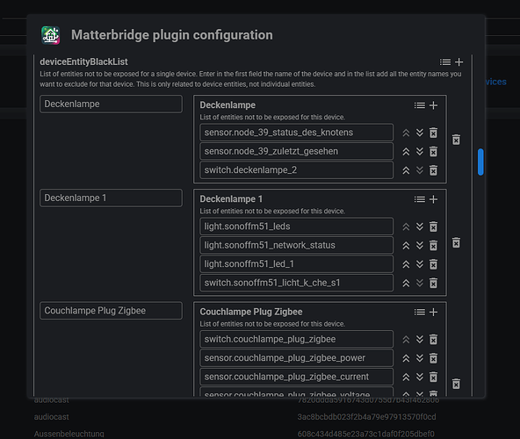Delete light.sonoffm51_leds entry
The width and height of the screenshot is (520, 439).
[x=433, y=227]
